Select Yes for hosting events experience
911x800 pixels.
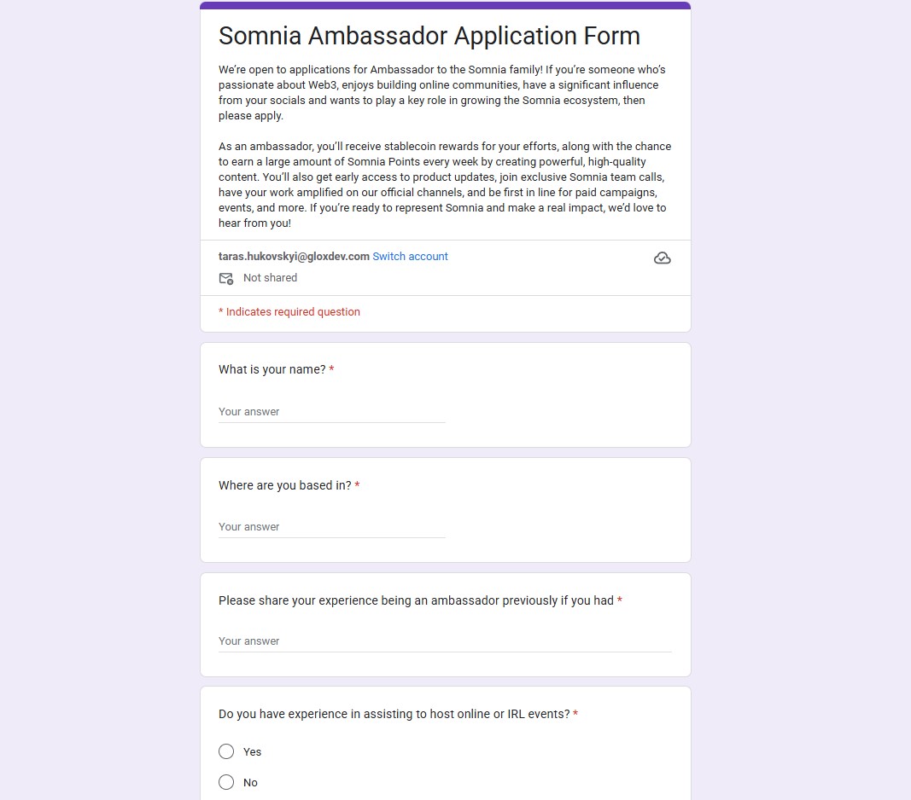226,751
